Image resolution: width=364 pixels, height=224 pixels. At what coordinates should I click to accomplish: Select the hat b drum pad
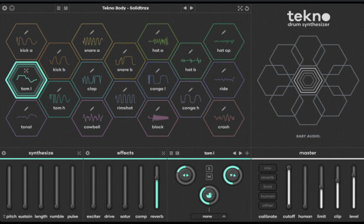tap(191, 61)
